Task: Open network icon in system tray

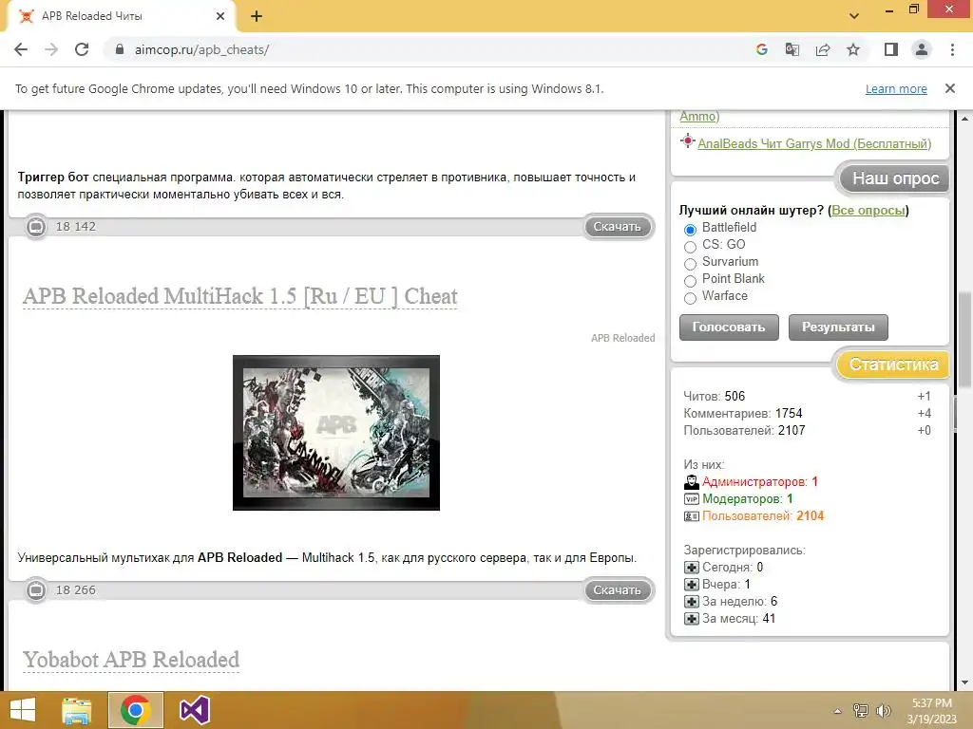Action: (x=861, y=711)
